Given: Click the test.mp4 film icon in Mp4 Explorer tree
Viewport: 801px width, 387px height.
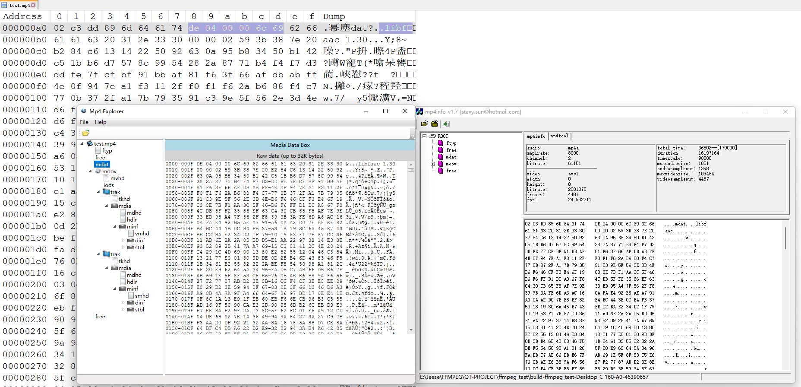Looking at the screenshot, I should (x=90, y=143).
